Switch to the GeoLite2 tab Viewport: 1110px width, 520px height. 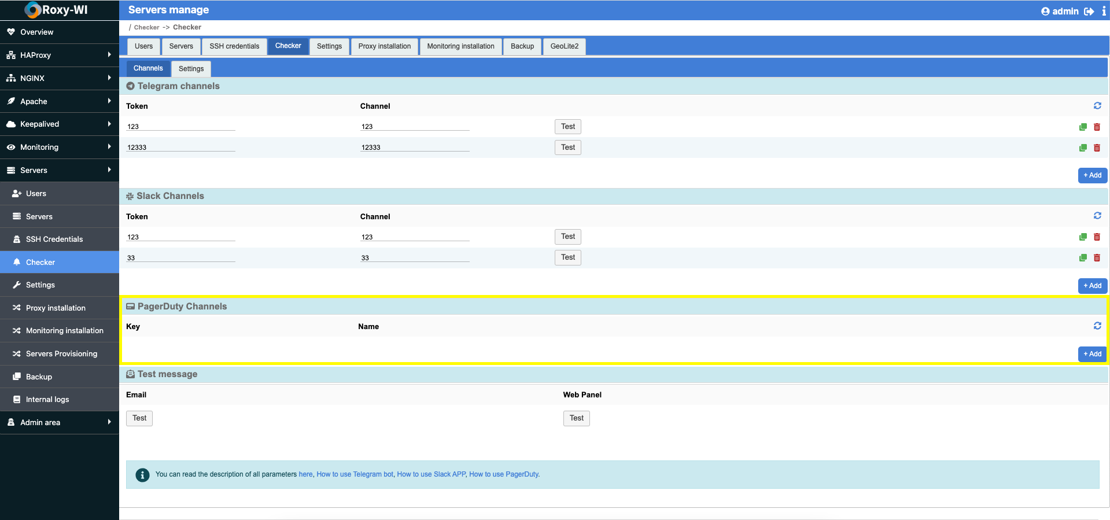(565, 46)
